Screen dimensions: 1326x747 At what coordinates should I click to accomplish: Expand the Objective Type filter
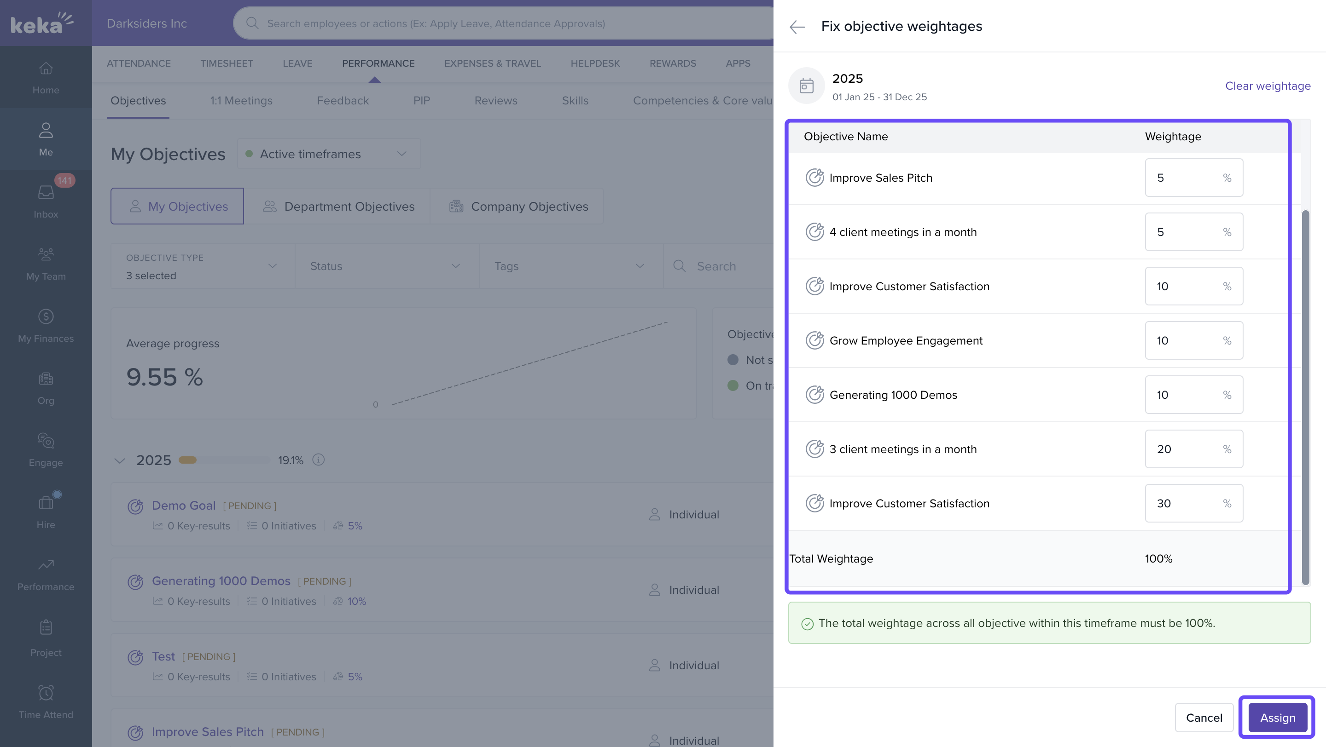point(202,266)
